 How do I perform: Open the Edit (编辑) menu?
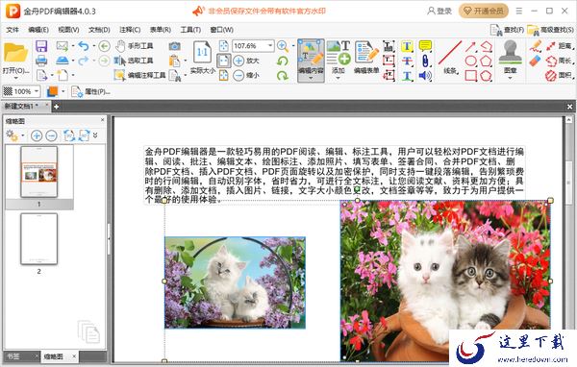(38, 30)
